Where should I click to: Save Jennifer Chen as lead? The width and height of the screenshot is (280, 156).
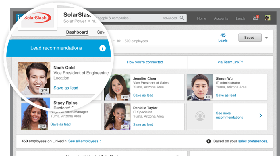(x=143, y=95)
